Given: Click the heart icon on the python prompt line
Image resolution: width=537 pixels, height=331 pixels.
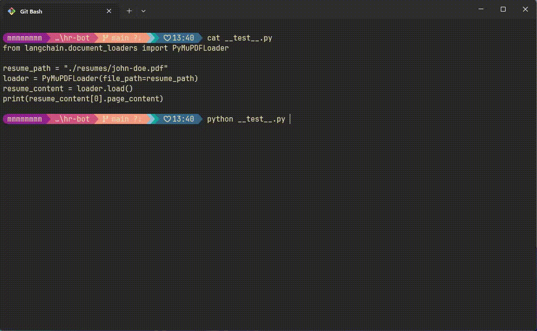Looking at the screenshot, I should [167, 119].
